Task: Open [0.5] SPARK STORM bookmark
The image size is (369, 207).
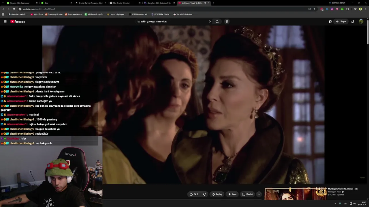Action: [161, 14]
